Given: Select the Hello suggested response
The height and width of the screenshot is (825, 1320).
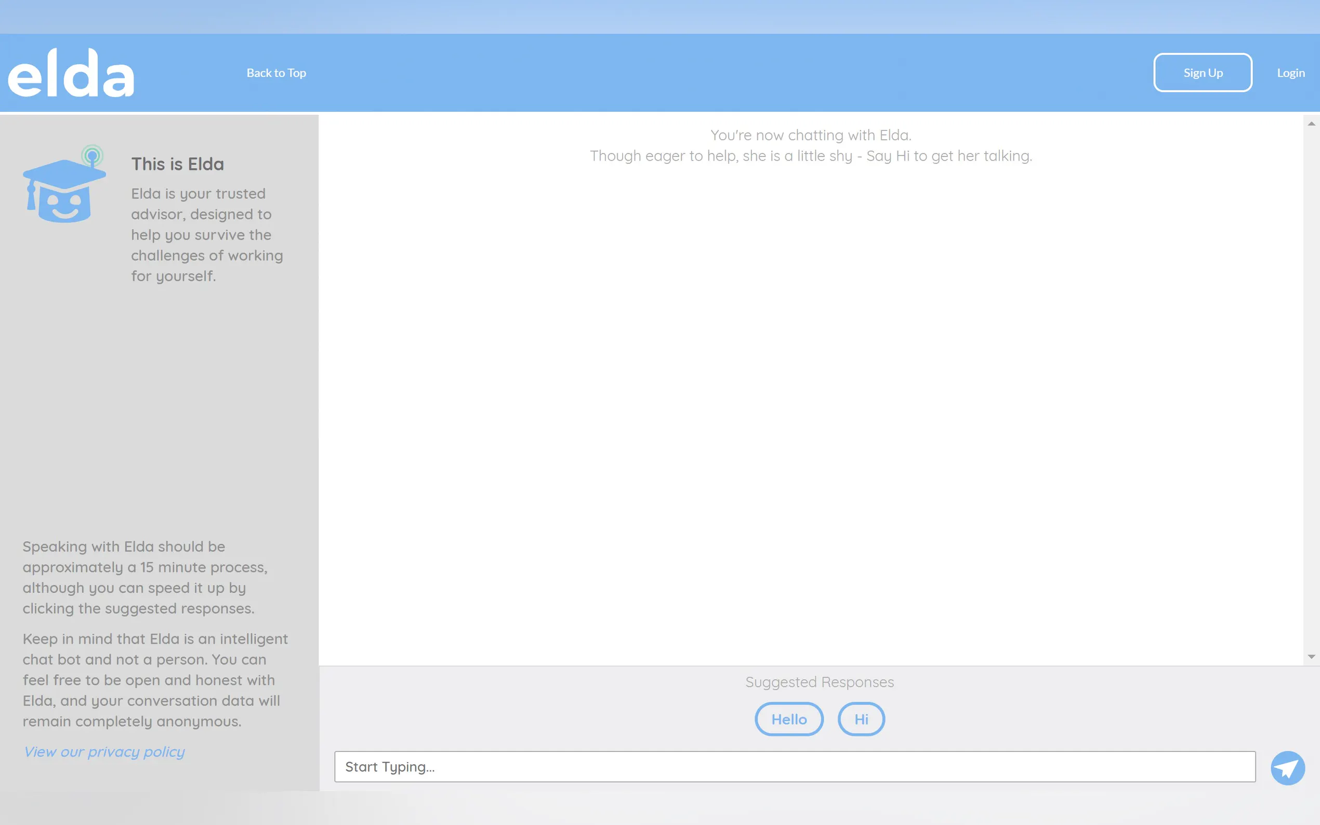Looking at the screenshot, I should click(x=788, y=719).
